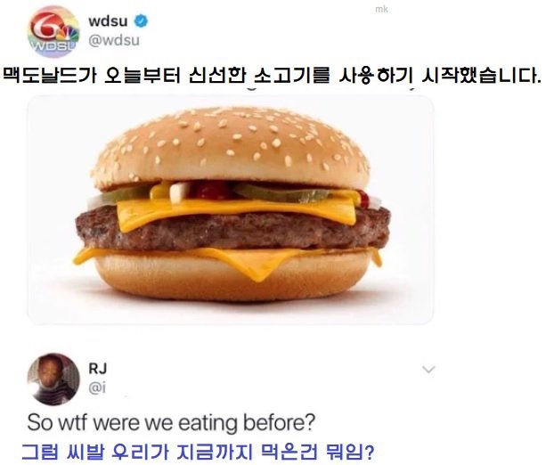546x465 pixels.
Task: Click the sesame seed top bun in photo
Action: [x=230, y=148]
